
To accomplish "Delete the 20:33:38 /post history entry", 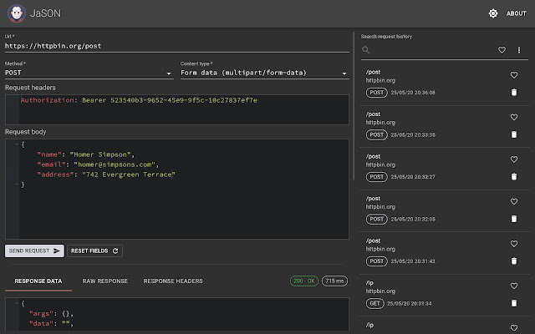I will click(x=514, y=134).
